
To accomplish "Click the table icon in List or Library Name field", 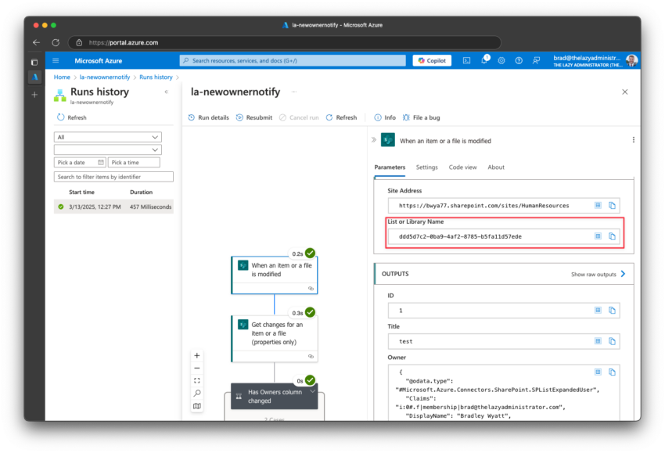I will click(598, 236).
